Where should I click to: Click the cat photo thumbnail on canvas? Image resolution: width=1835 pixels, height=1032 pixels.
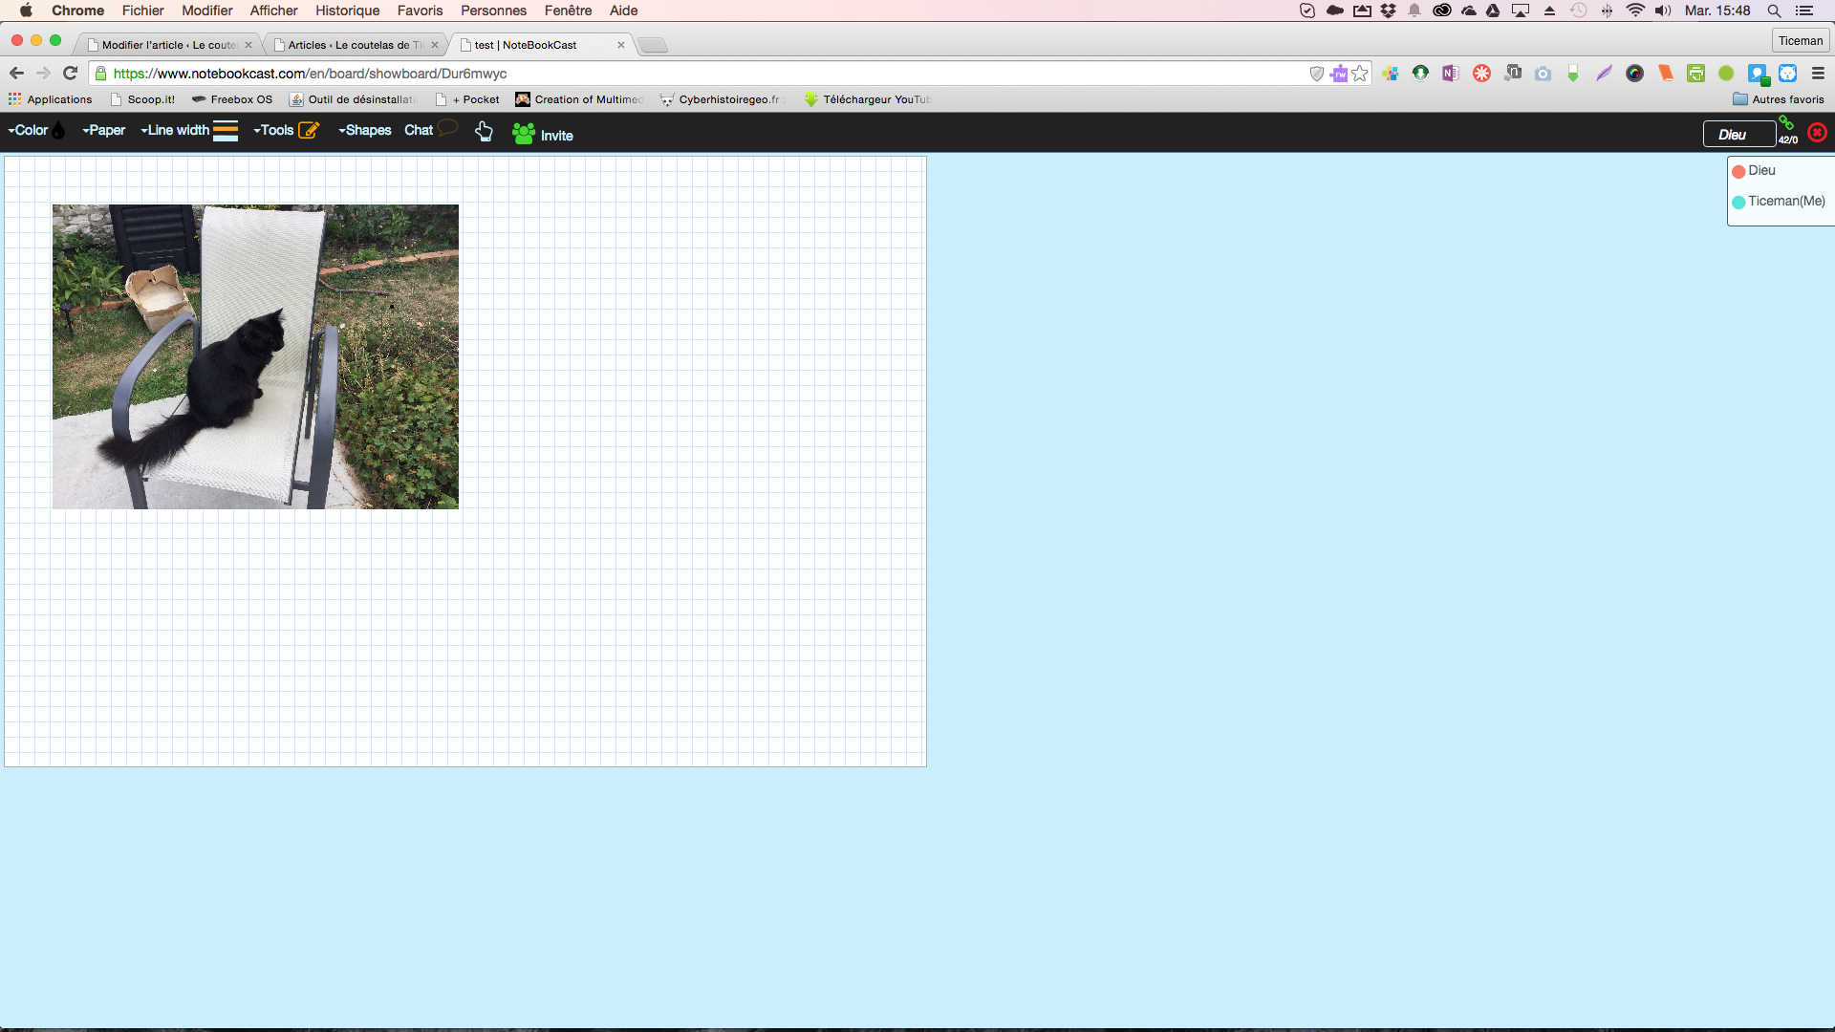(256, 356)
